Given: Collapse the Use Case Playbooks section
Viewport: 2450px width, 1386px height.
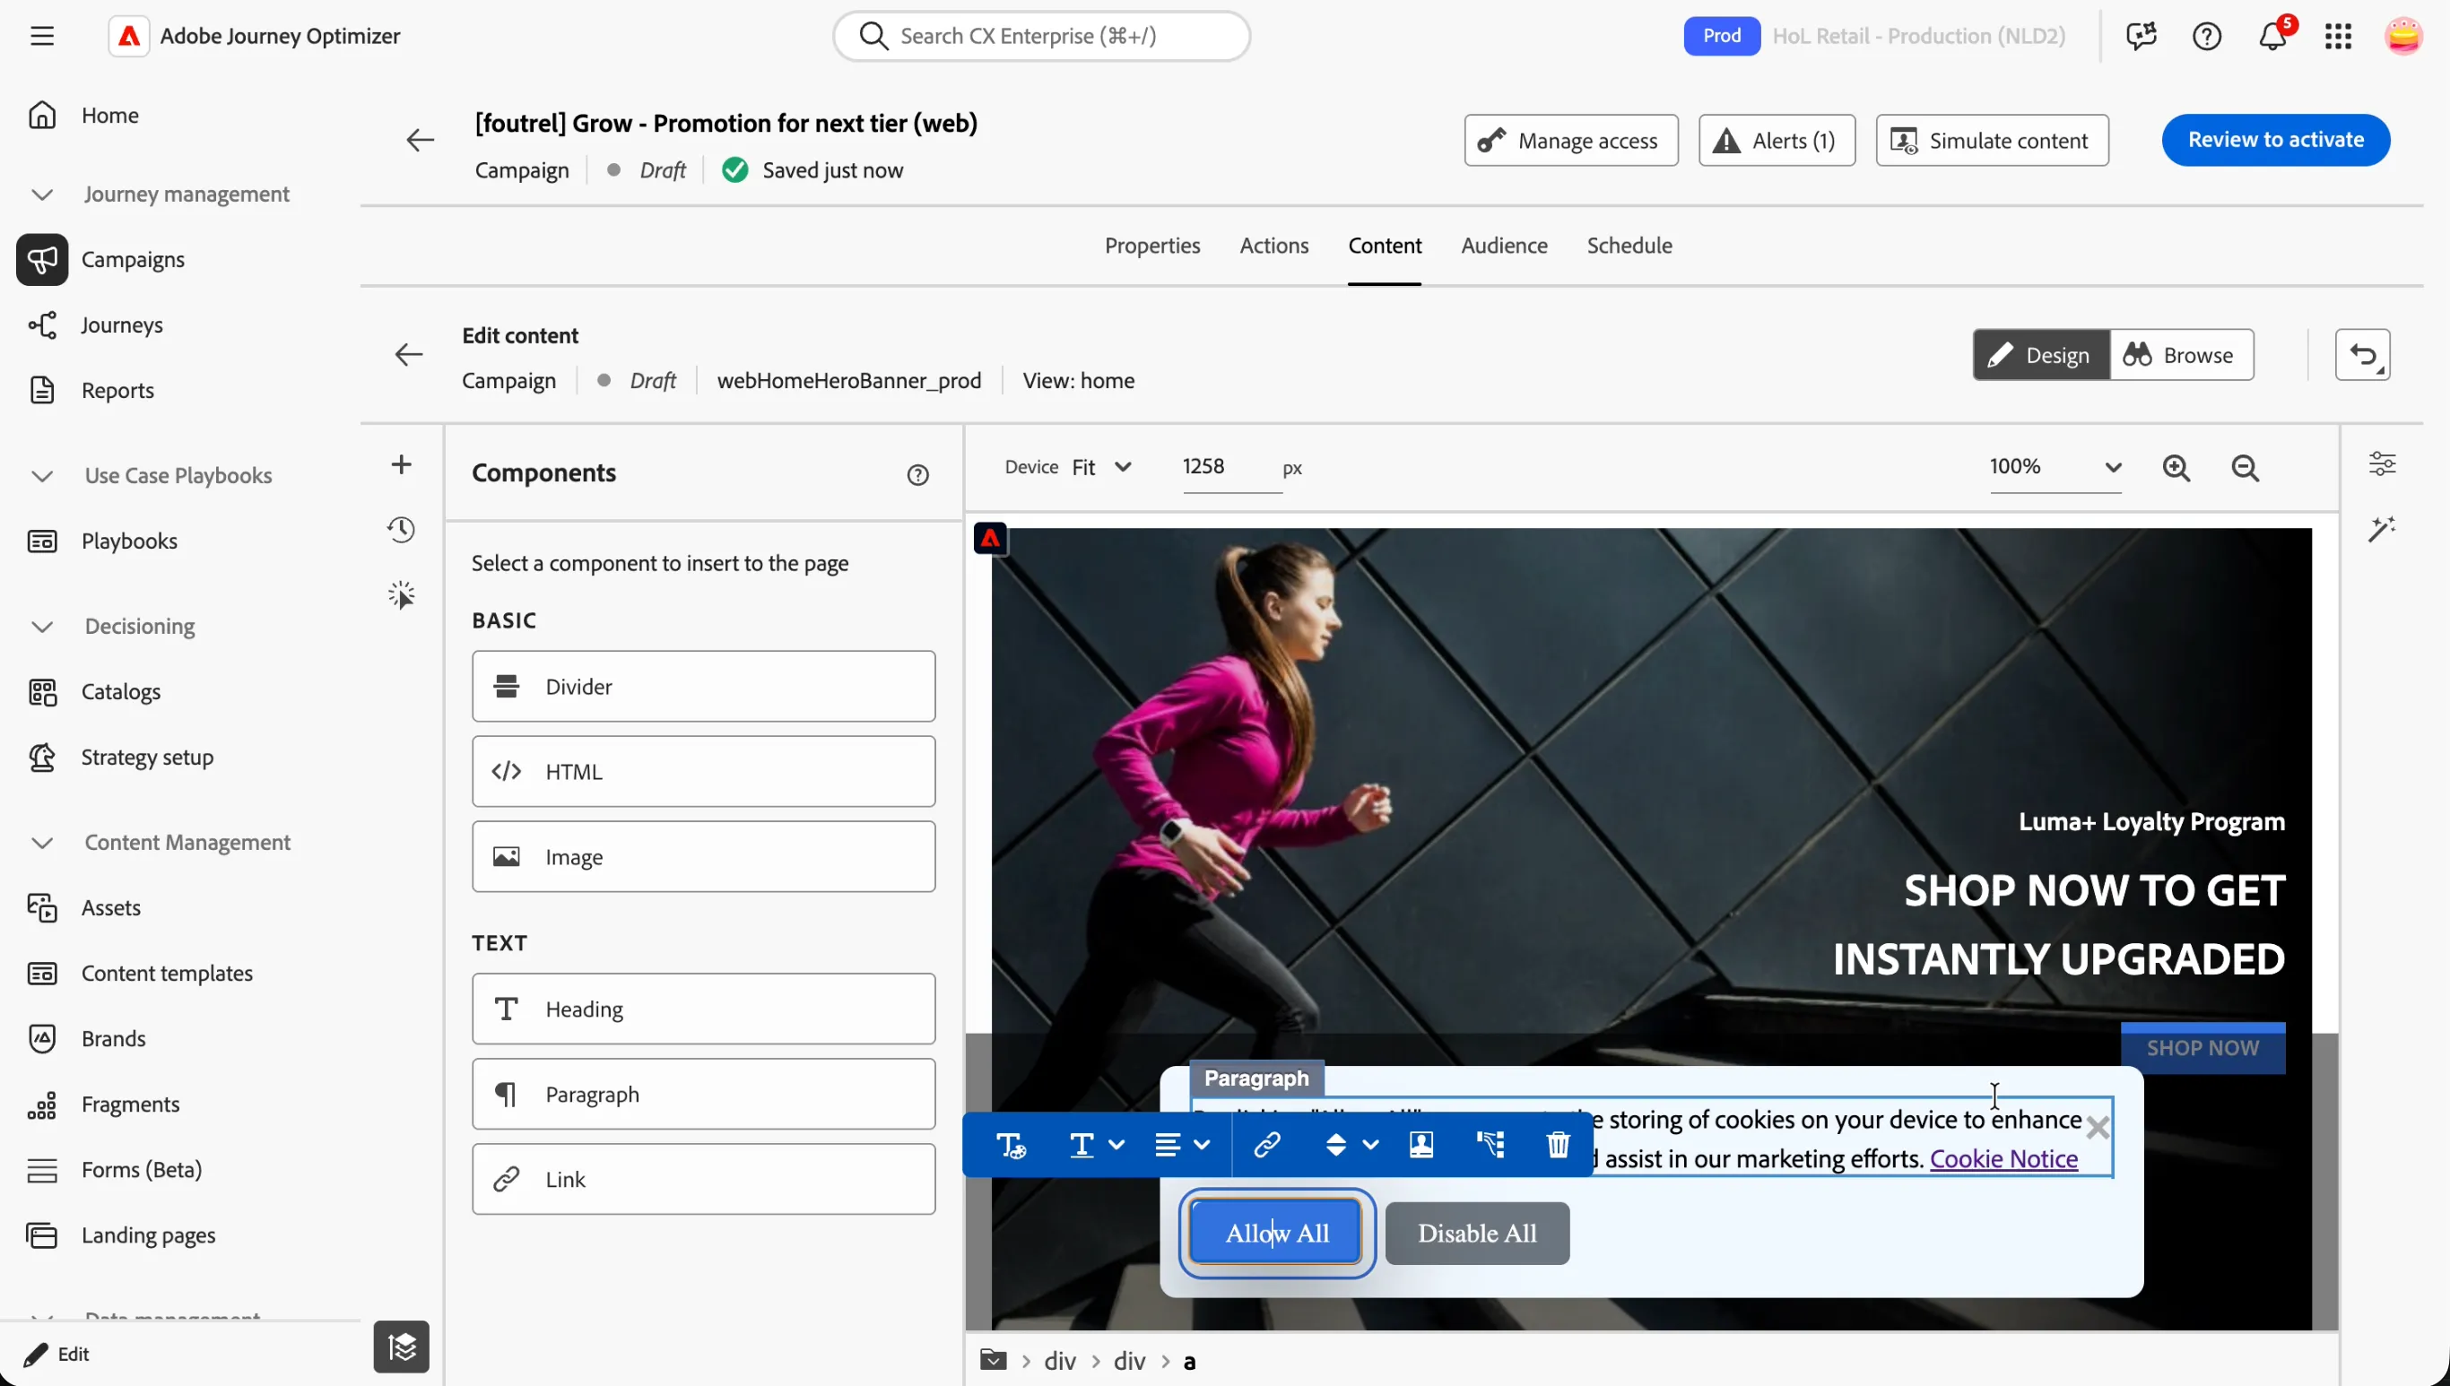Looking at the screenshot, I should 42,476.
